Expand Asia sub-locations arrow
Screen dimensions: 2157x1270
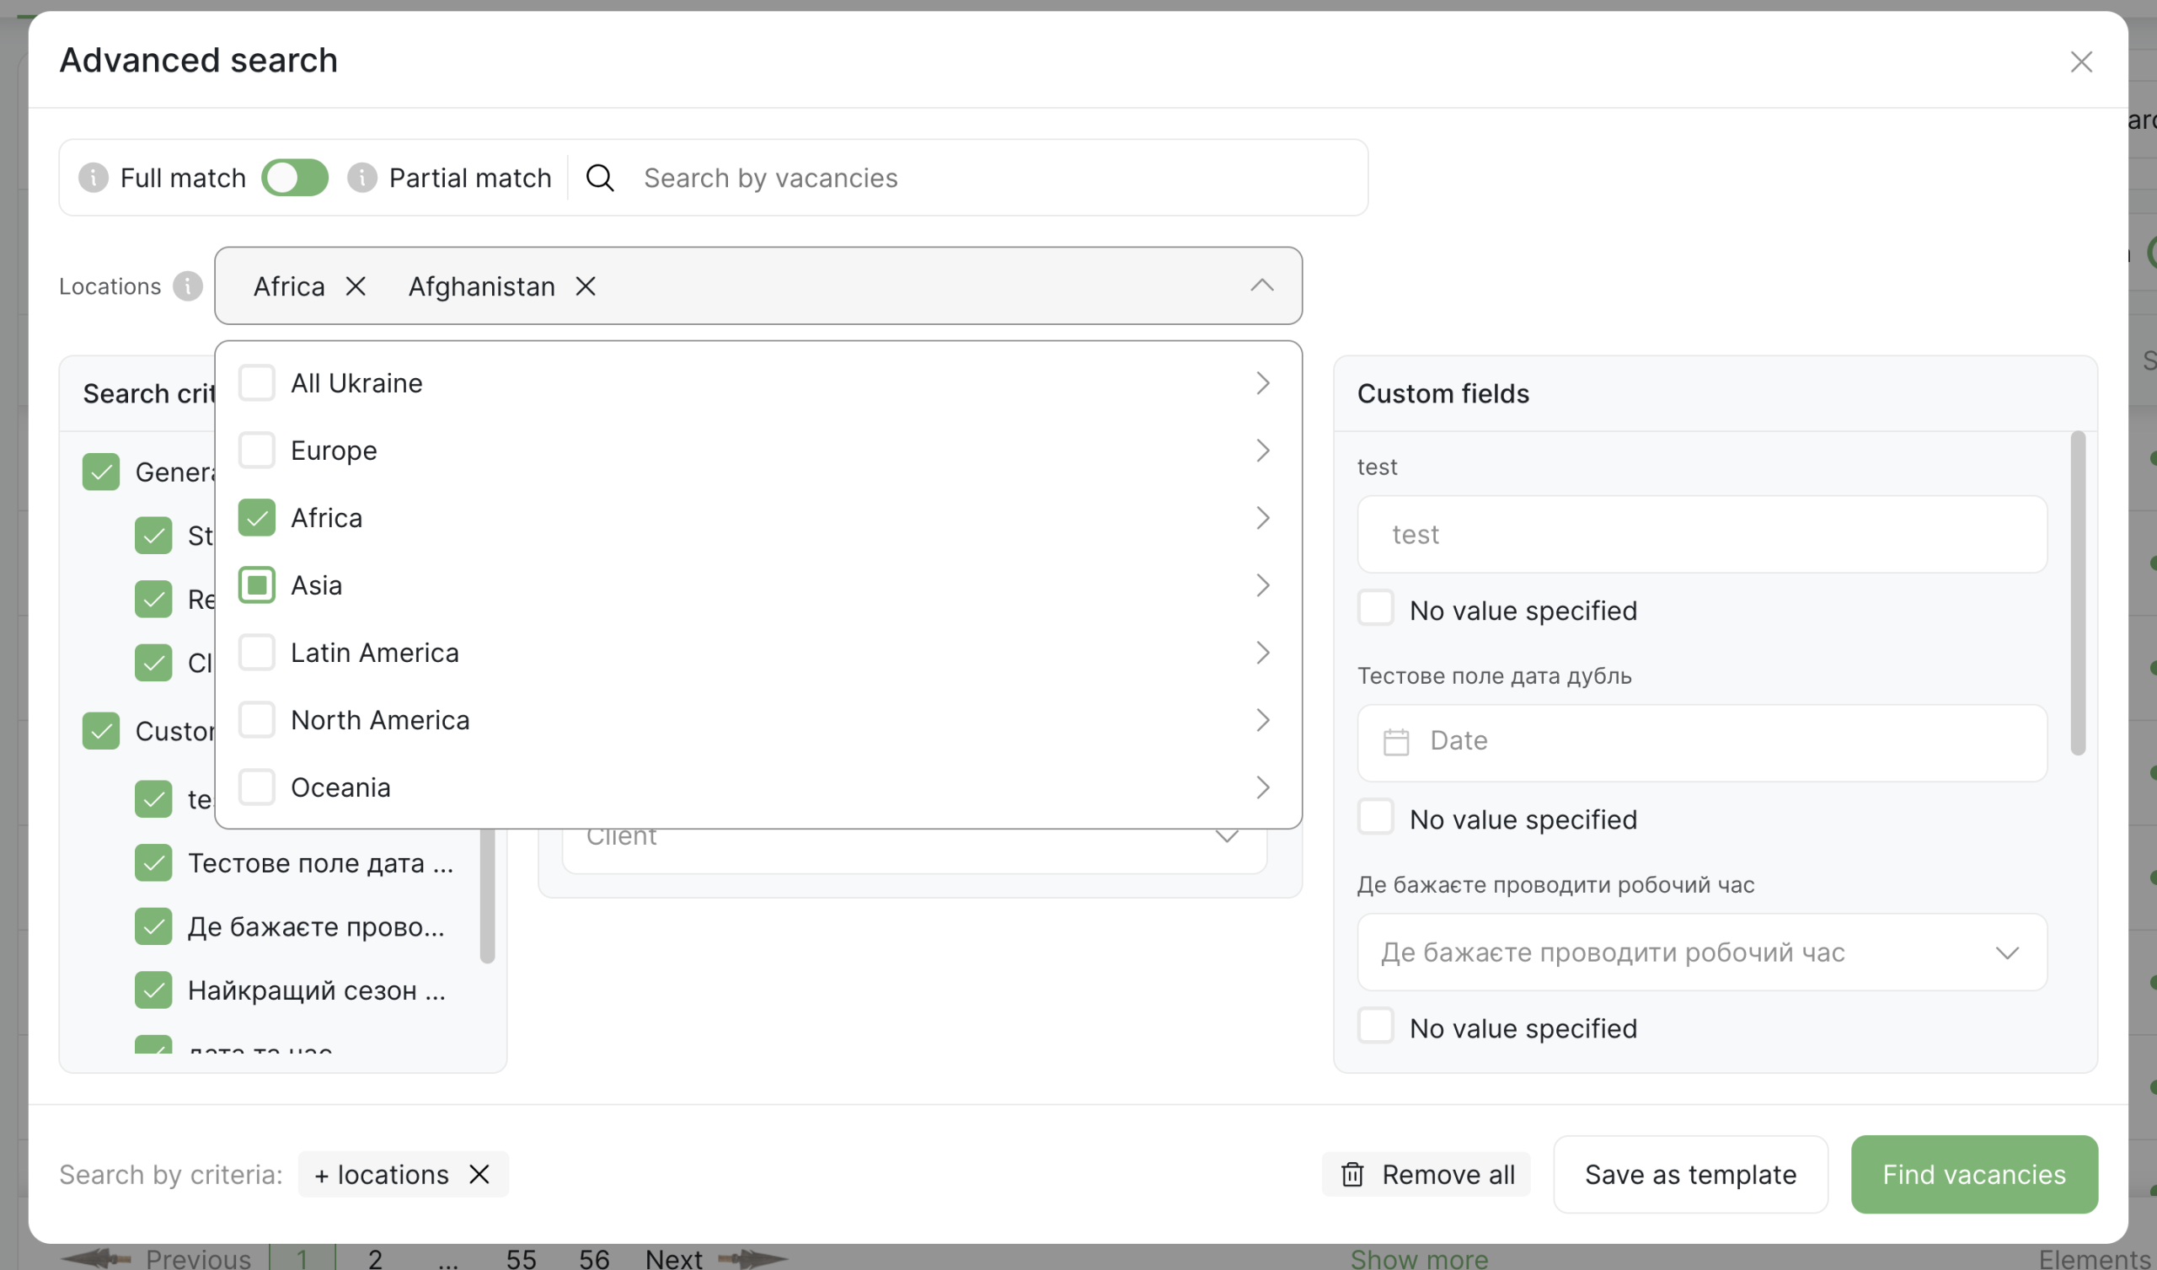(x=1262, y=586)
